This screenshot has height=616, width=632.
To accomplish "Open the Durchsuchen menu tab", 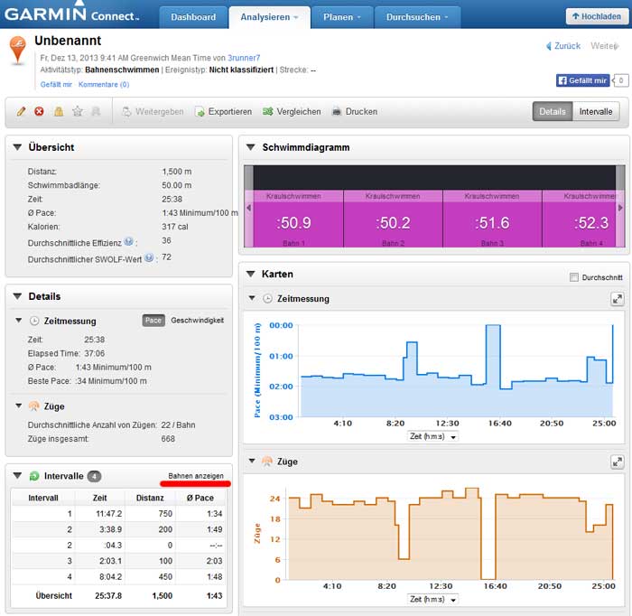I will point(417,17).
